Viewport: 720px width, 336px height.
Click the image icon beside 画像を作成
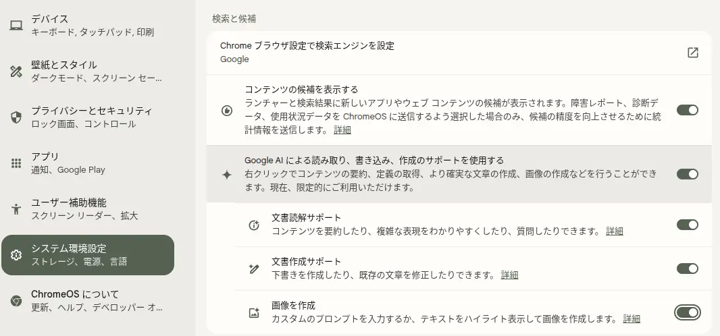pyautogui.click(x=254, y=312)
